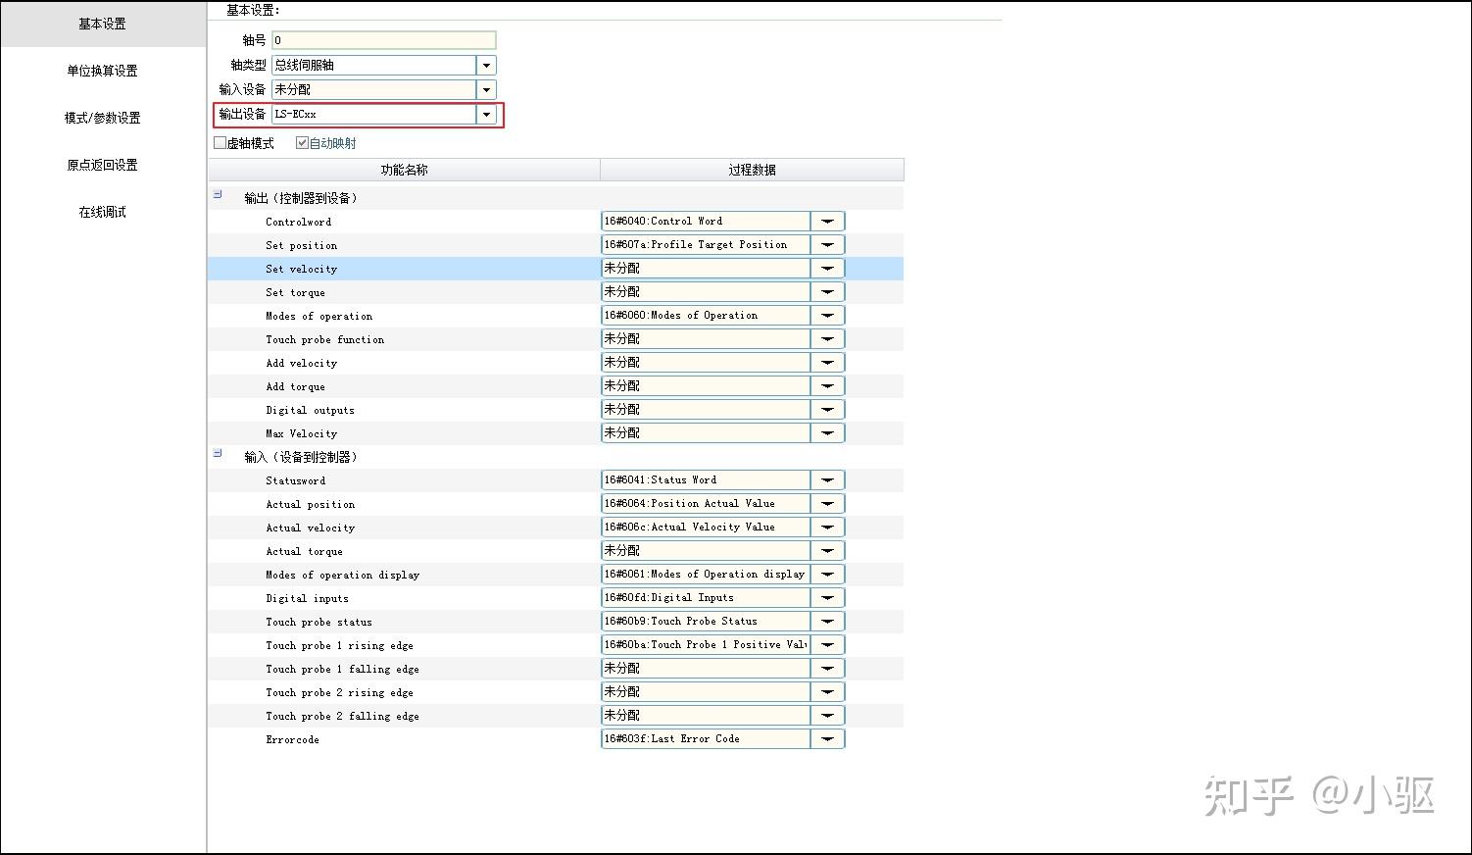
Task: Open Statusword dropdown arrow
Action: pyautogui.click(x=827, y=480)
